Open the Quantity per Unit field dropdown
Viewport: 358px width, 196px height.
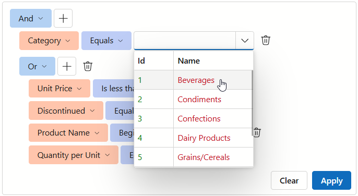coord(74,155)
